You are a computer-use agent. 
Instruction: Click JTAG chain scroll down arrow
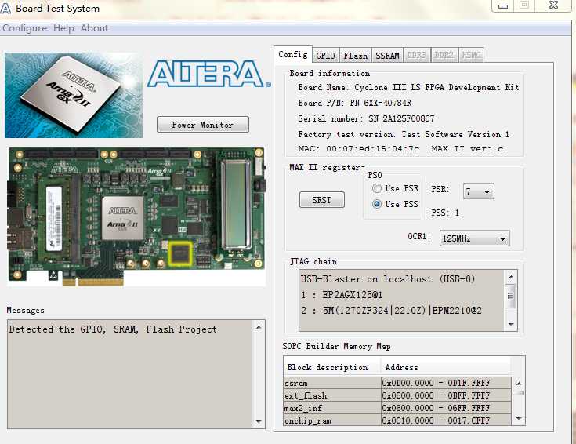click(x=511, y=325)
